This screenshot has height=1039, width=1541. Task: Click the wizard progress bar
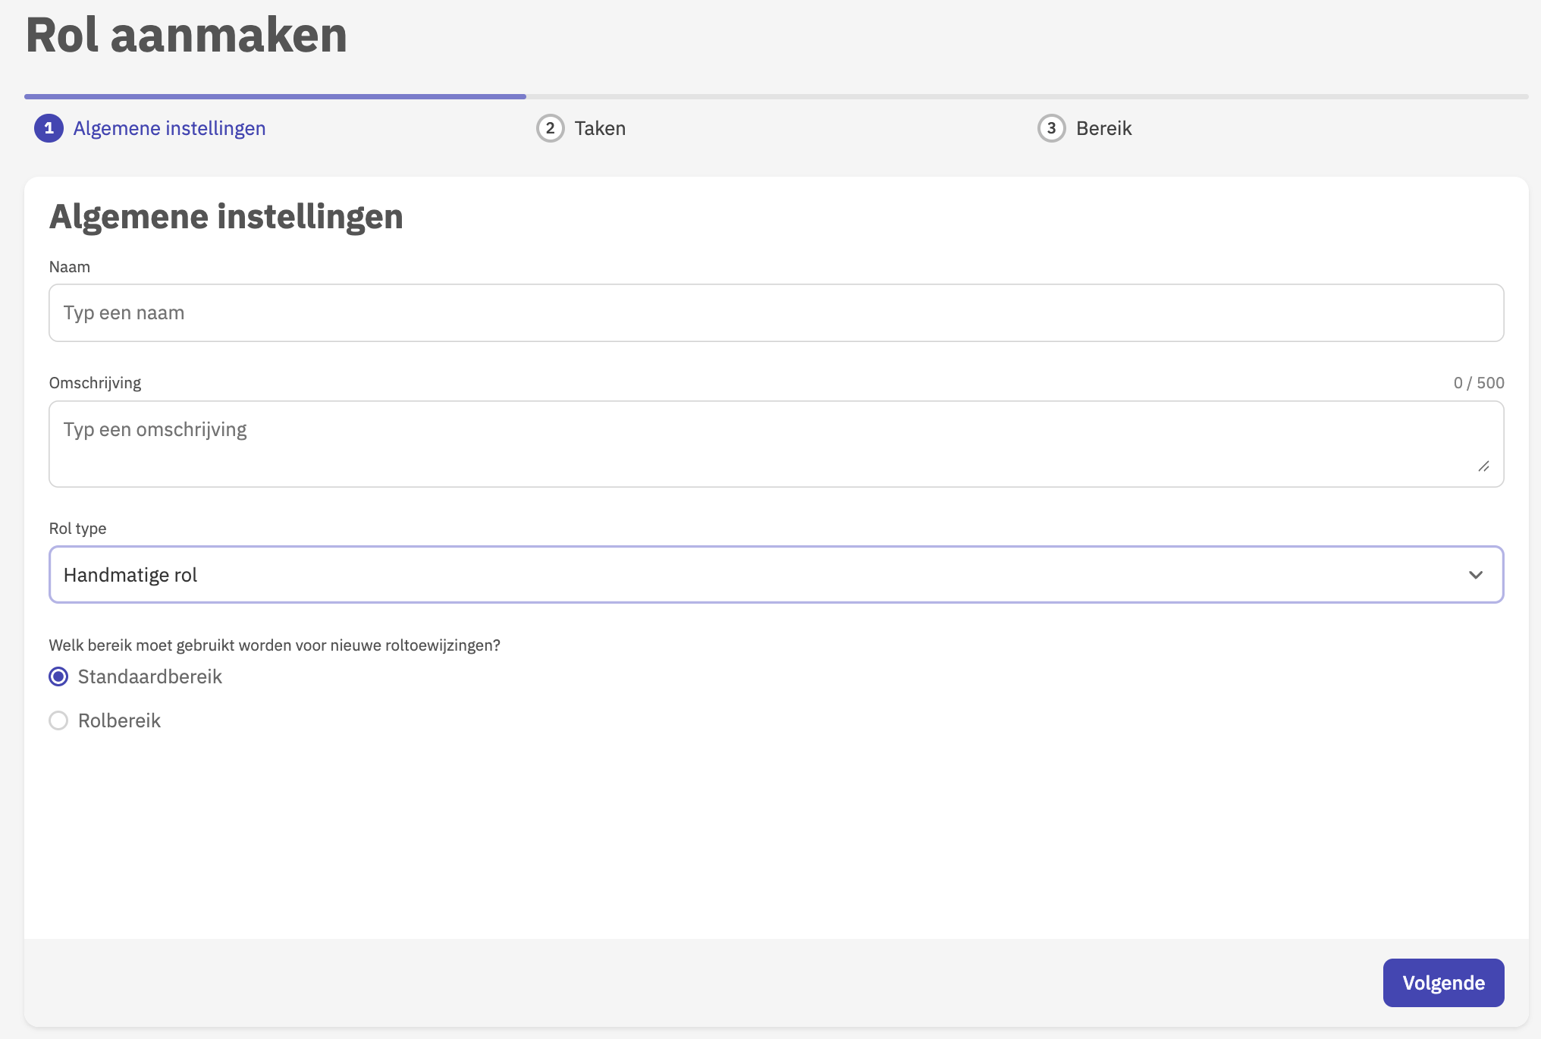775,97
